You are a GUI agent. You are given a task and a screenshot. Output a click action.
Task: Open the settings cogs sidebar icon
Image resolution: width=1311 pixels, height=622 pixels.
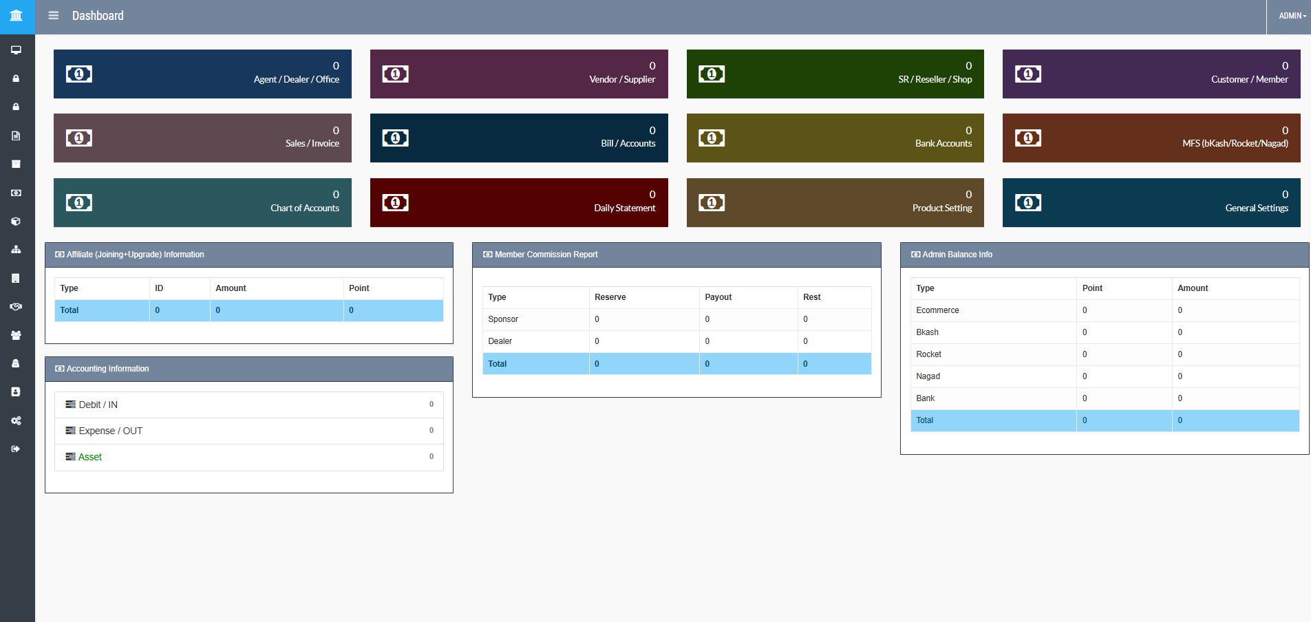pos(16,420)
